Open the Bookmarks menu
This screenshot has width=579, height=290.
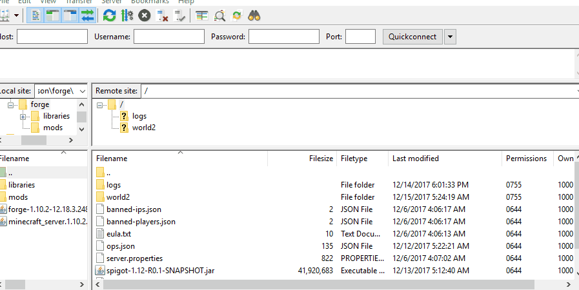150,2
